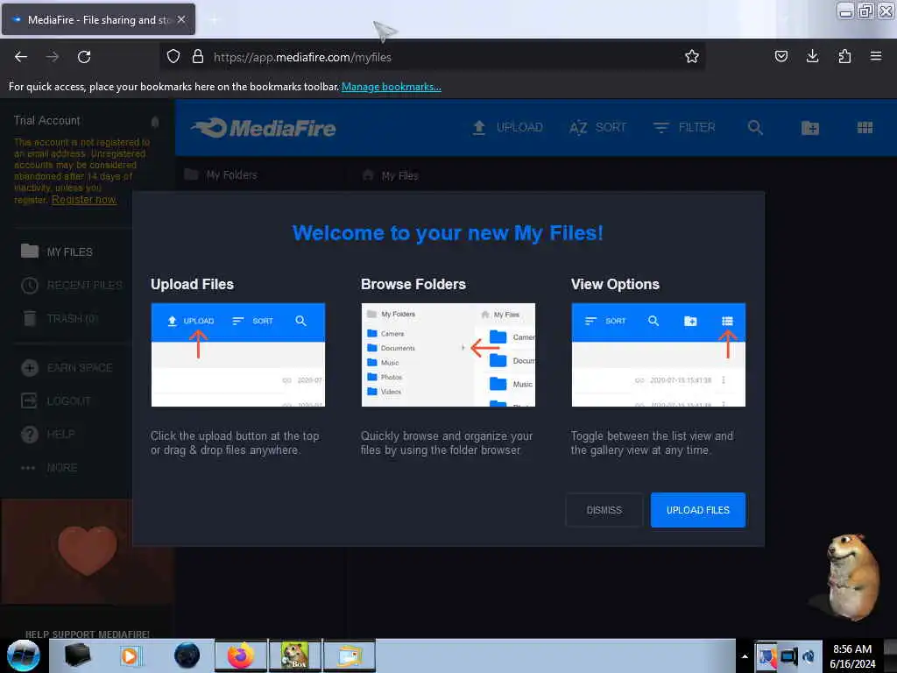The width and height of the screenshot is (897, 673).
Task: Click the new folder icon in the toolbar
Action: 810,128
